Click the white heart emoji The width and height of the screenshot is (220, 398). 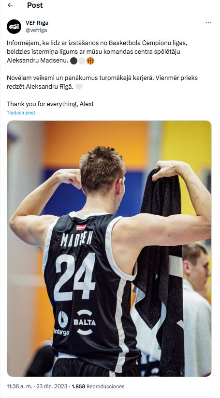pos(79,87)
